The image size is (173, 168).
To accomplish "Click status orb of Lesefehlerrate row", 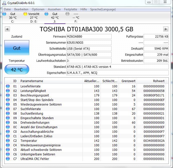I will [8, 86].
